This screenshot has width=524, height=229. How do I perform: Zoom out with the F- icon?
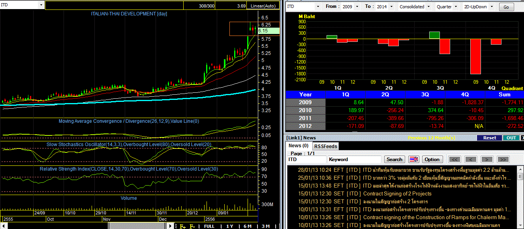pos(192,226)
